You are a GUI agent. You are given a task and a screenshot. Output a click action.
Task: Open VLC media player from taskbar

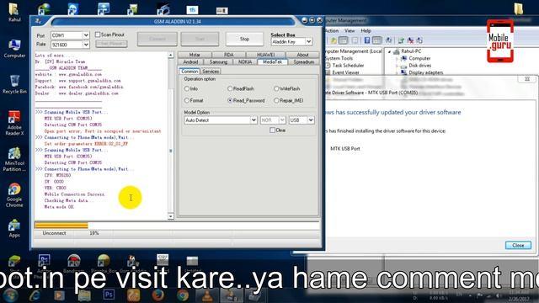(x=208, y=295)
